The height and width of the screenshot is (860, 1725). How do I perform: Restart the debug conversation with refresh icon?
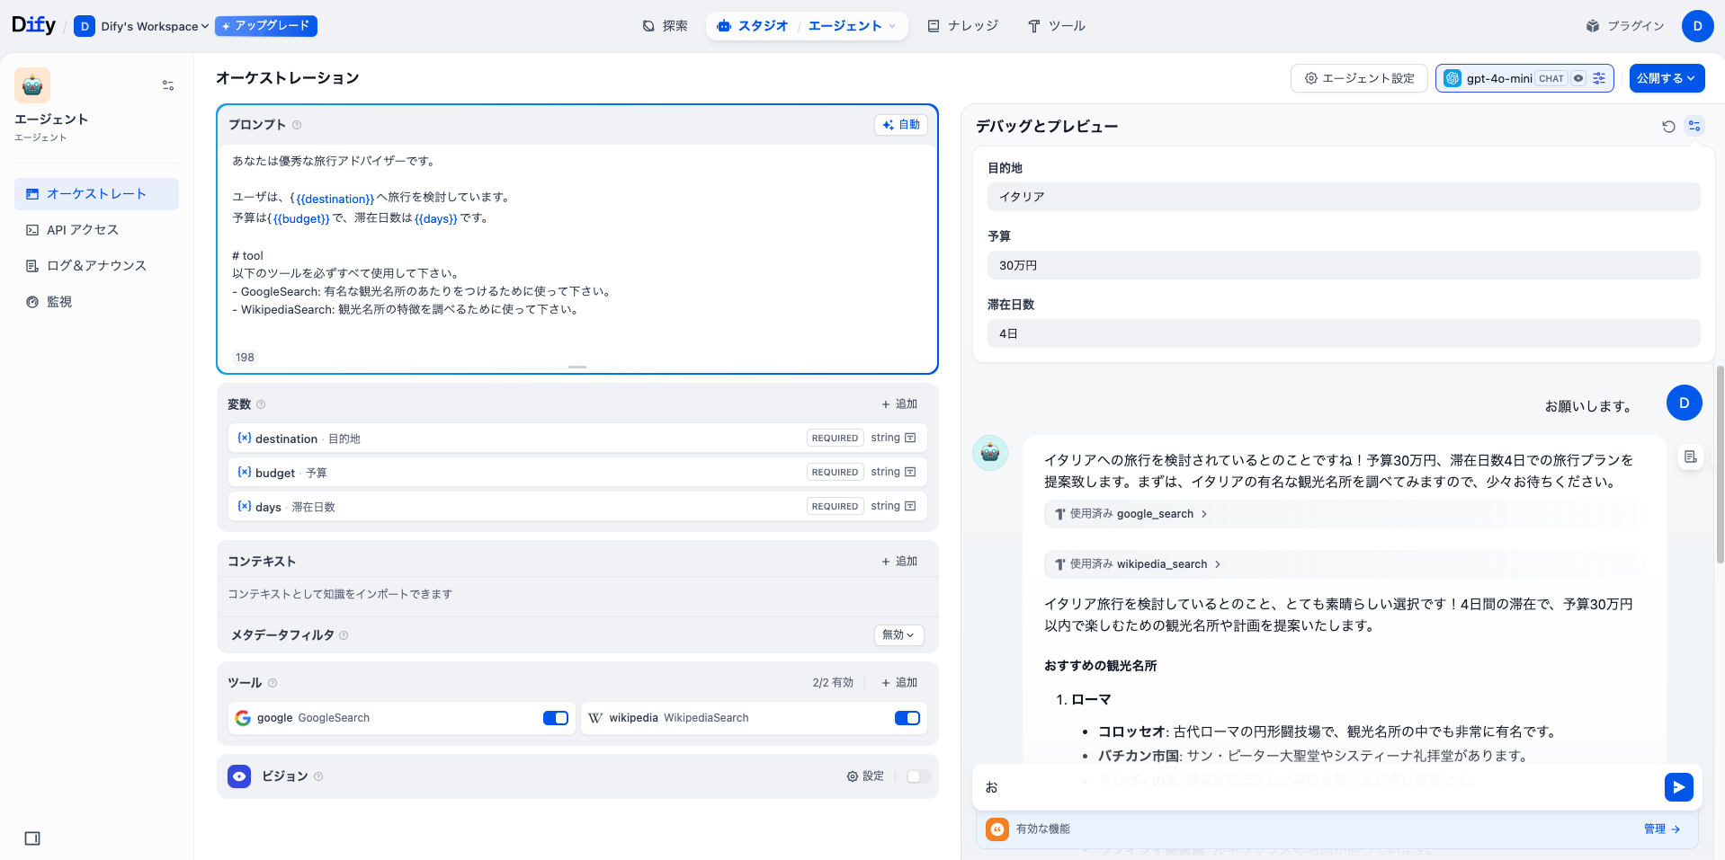point(1668,126)
